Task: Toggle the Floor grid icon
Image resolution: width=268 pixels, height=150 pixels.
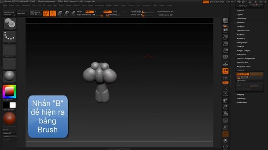Action: coord(225,64)
